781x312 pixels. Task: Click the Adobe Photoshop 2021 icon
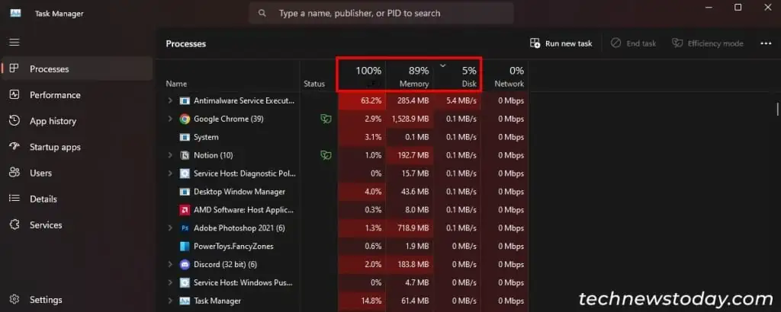(185, 228)
